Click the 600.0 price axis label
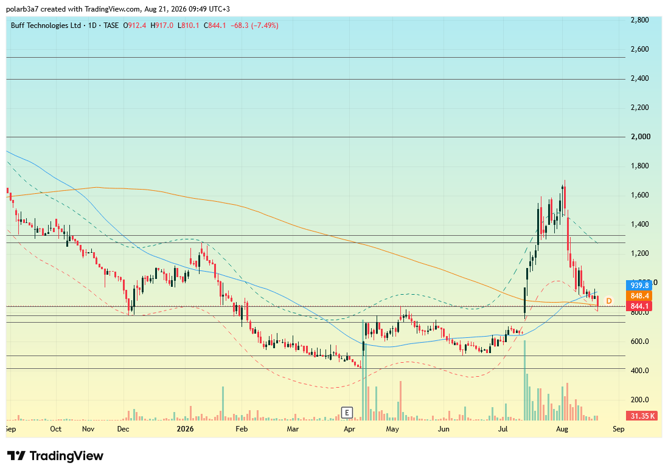 [639, 342]
